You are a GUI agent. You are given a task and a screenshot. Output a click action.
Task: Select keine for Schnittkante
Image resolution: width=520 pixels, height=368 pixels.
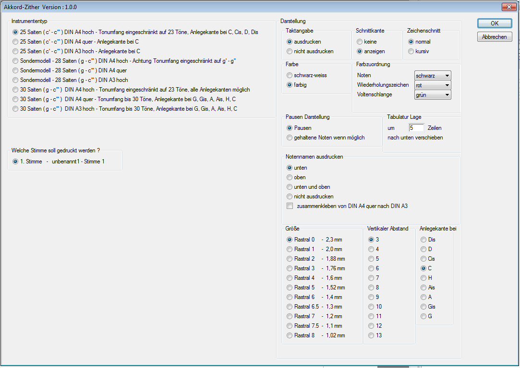[360, 42]
